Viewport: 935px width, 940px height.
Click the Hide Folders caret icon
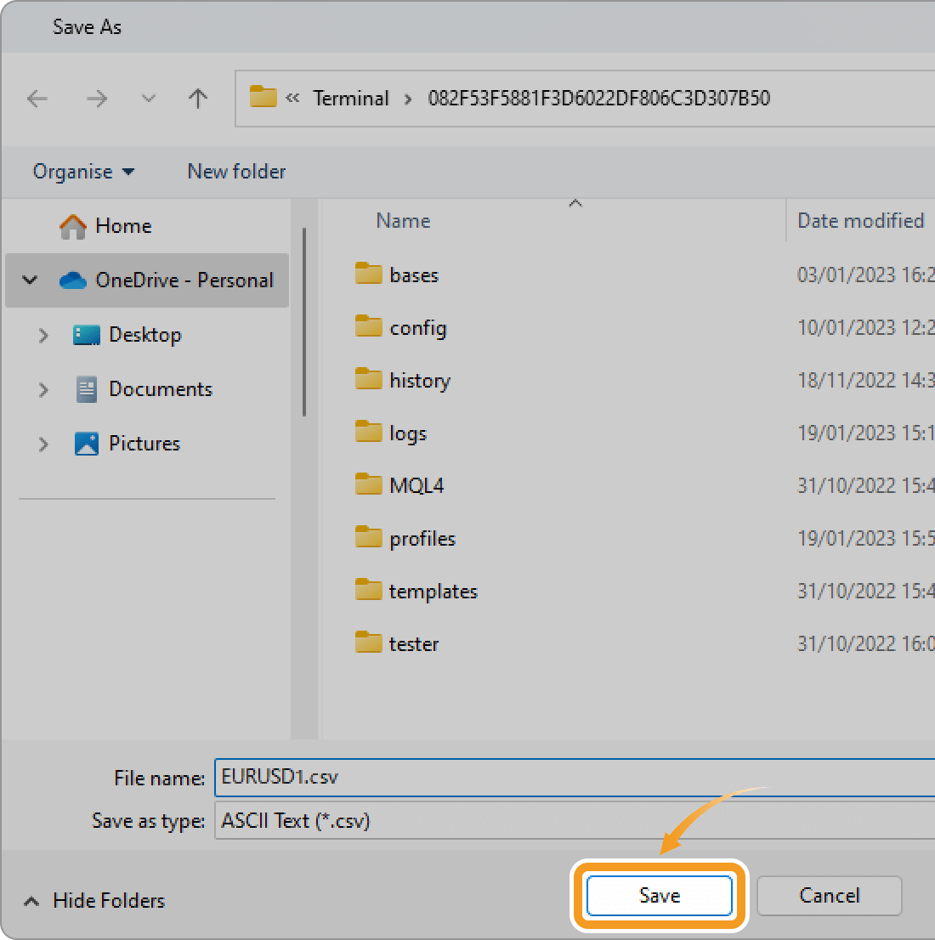[31, 901]
